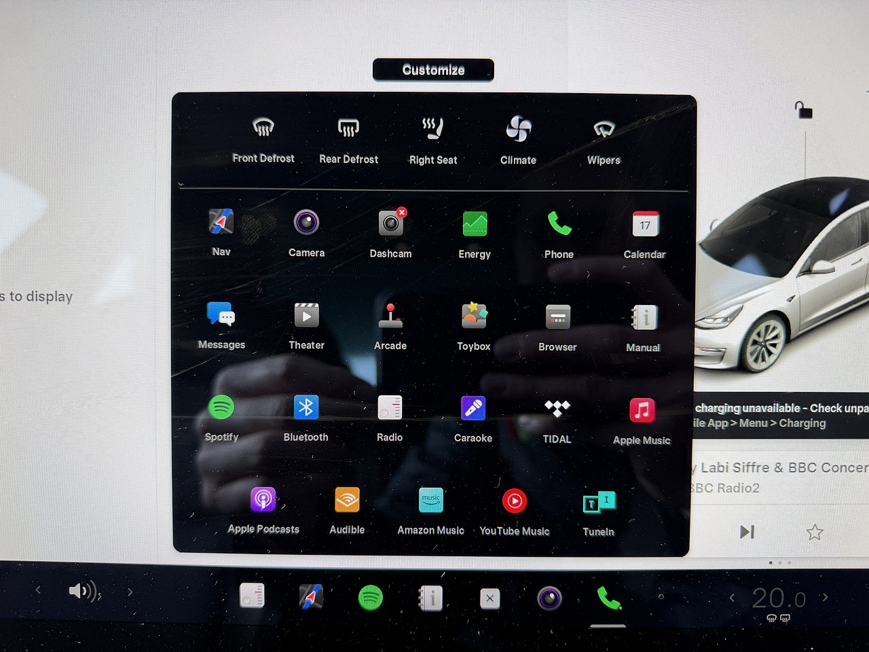Viewport: 869px width, 652px height.
Task: Skip to next track
Action: [x=747, y=532]
